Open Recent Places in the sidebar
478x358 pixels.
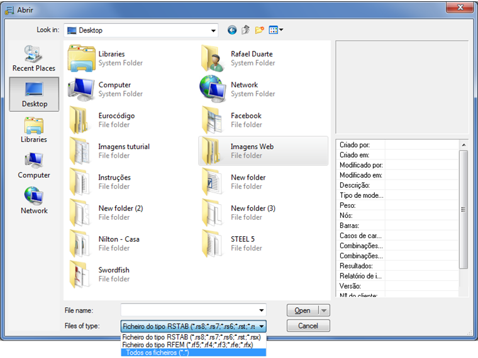(x=34, y=58)
